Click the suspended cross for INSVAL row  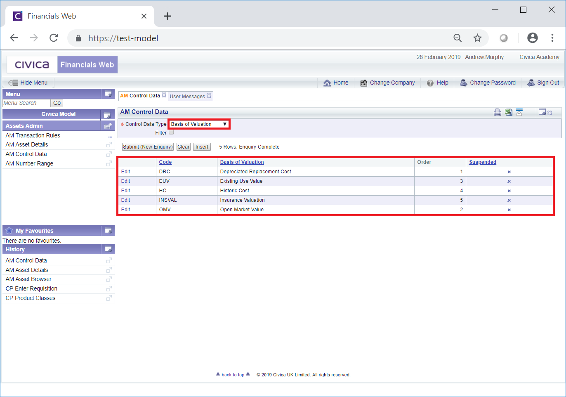point(509,201)
